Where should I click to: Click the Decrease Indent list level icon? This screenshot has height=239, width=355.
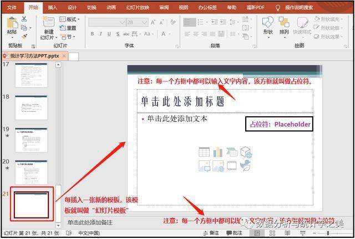click(x=215, y=22)
